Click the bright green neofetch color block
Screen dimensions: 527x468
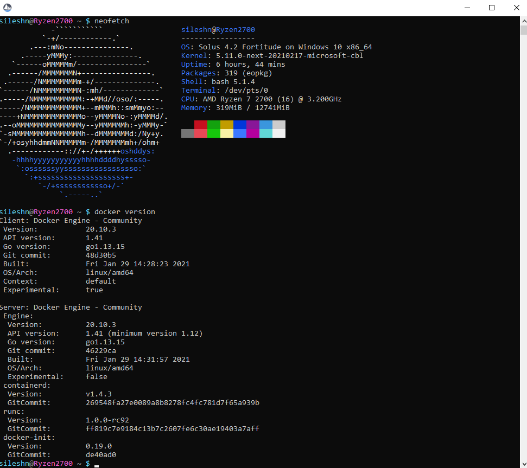coord(214,133)
